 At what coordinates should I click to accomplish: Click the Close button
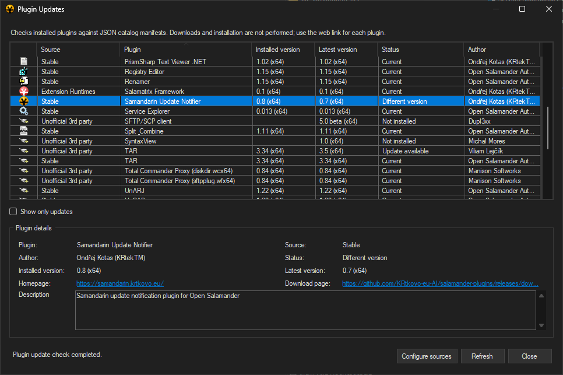(530, 356)
